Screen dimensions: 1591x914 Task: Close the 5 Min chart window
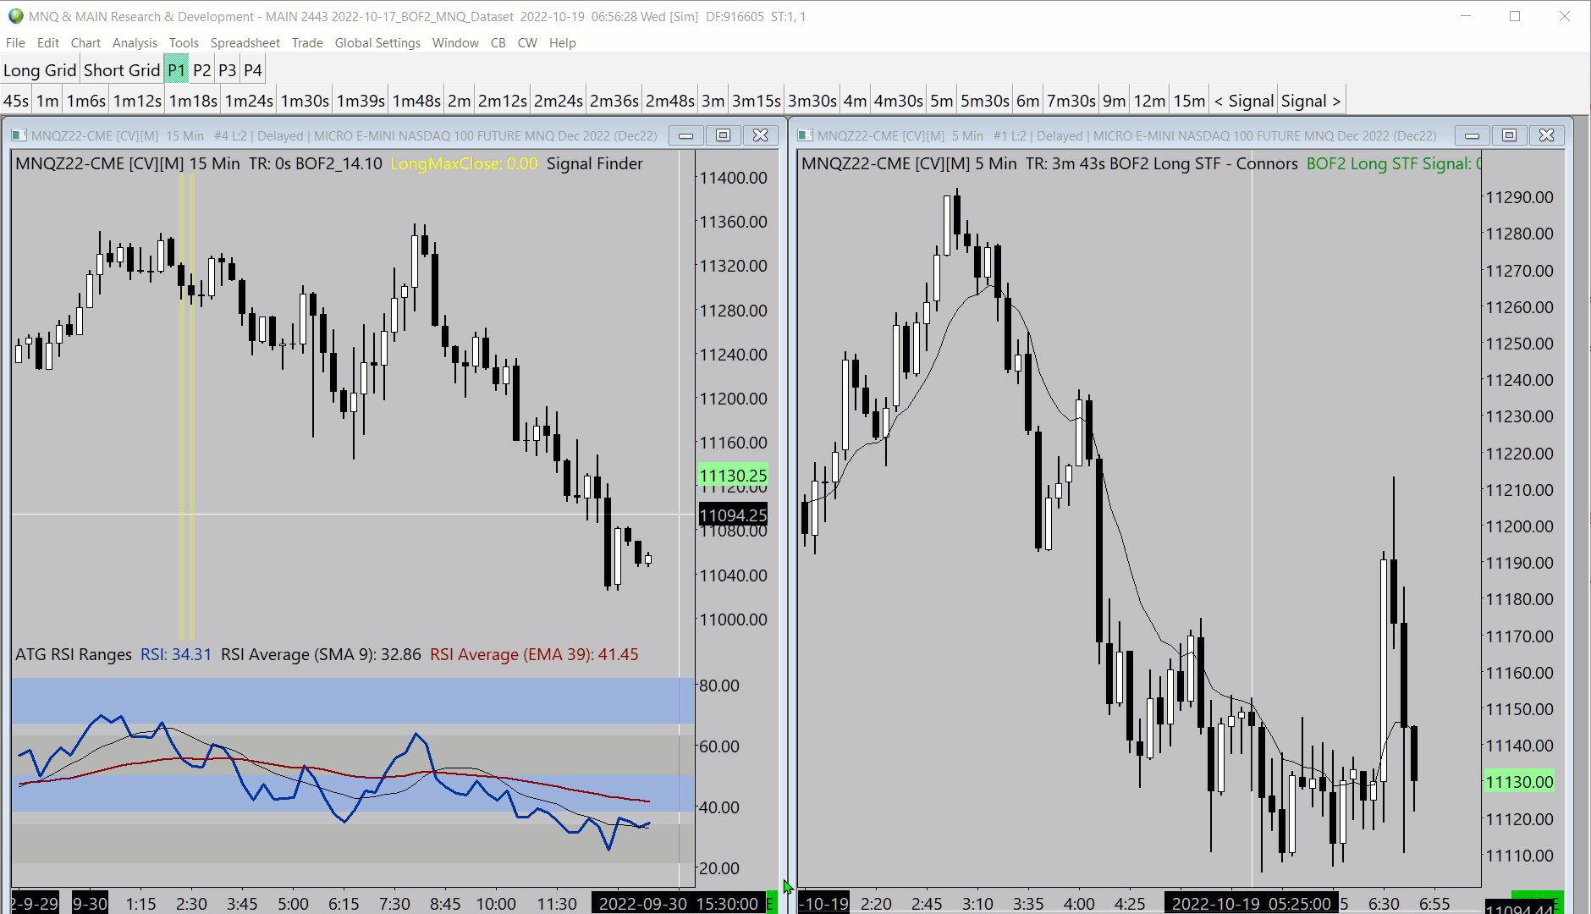click(1546, 135)
